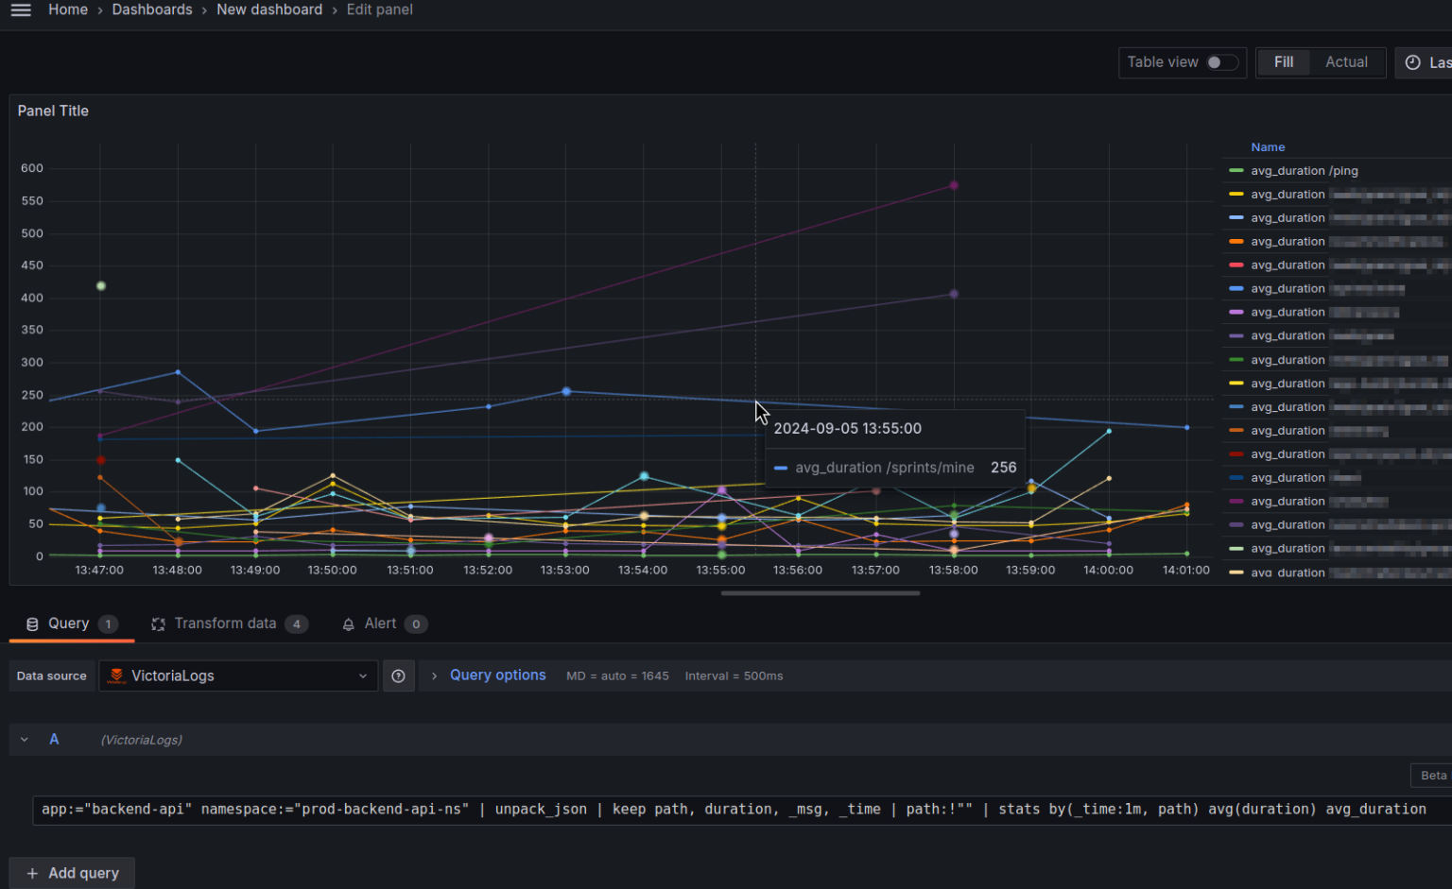Click inside the LogsQL query input field
Screen dimensions: 1452x889
coord(662,809)
